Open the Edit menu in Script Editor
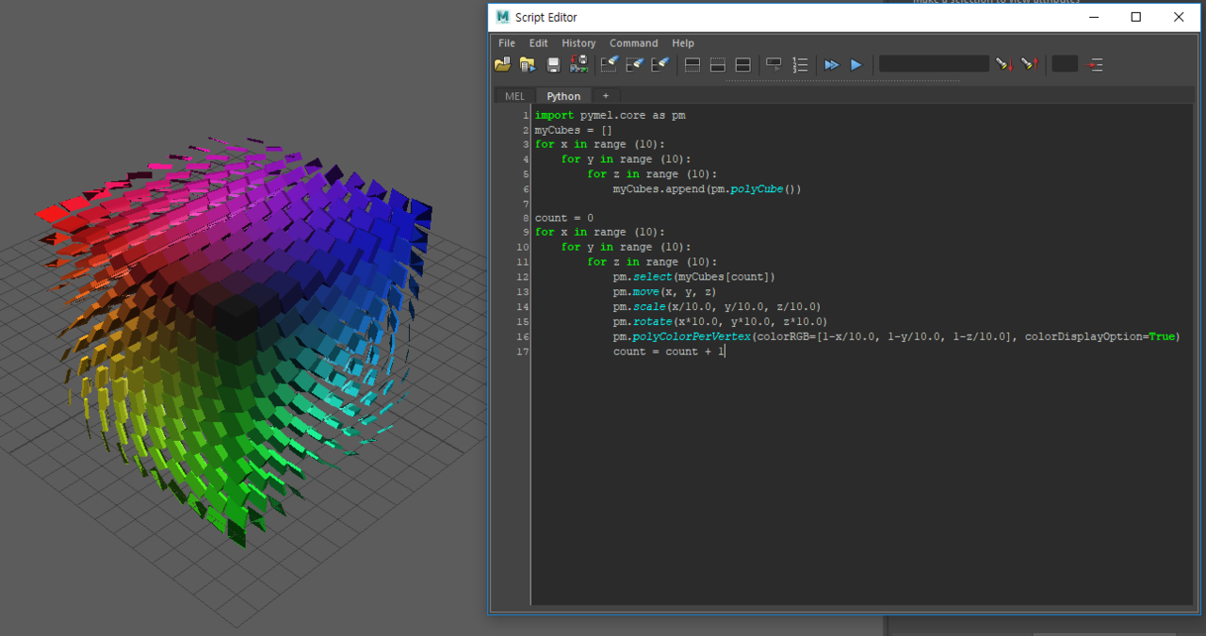Screen dimensions: 1206x636 point(538,43)
